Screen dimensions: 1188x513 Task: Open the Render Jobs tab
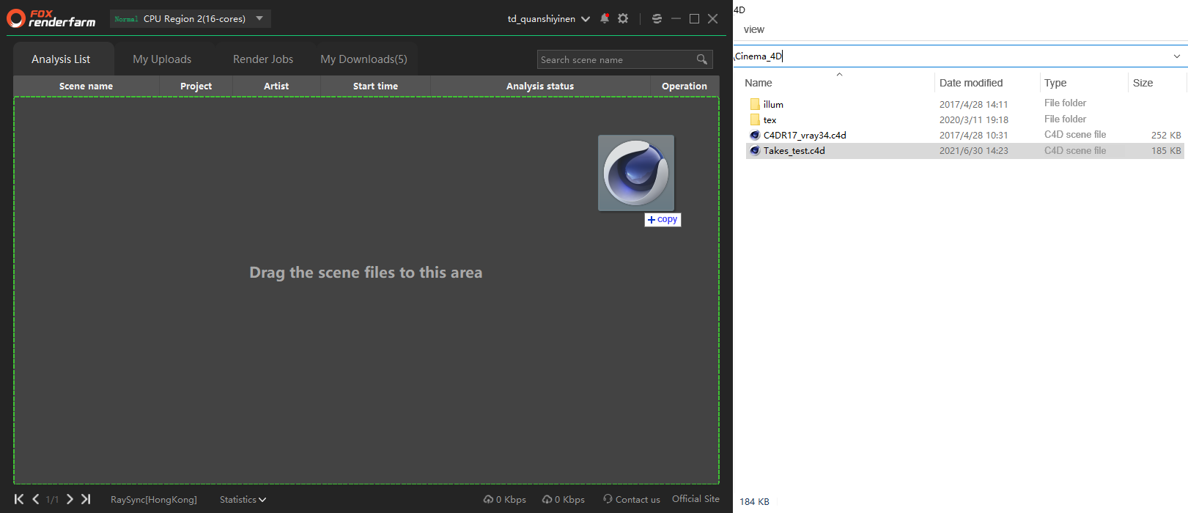pos(263,59)
